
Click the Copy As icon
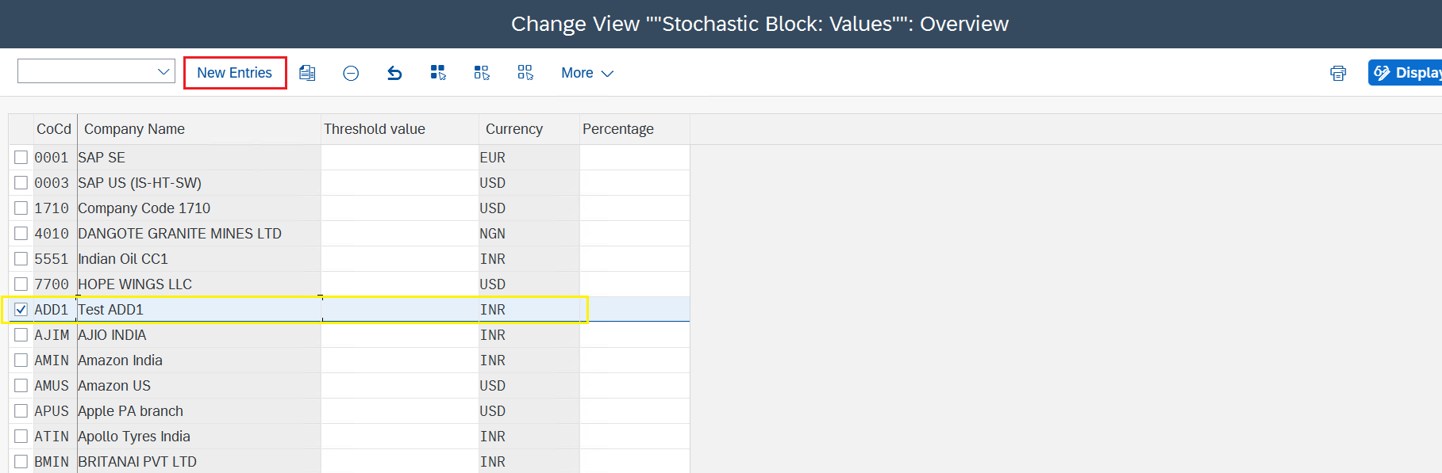pos(307,73)
